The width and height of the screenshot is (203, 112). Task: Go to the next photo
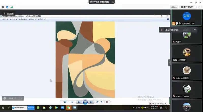91,102
